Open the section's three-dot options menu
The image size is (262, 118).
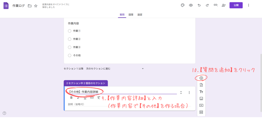point(189,93)
